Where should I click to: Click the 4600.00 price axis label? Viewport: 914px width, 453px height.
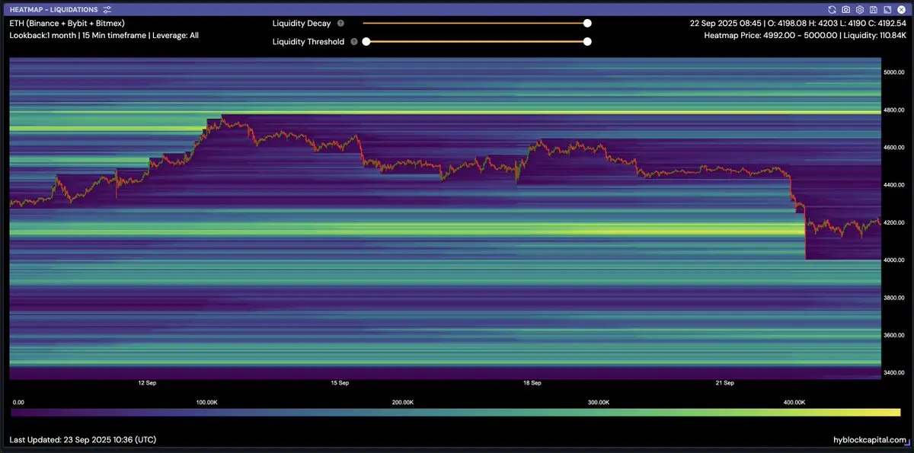[893, 148]
